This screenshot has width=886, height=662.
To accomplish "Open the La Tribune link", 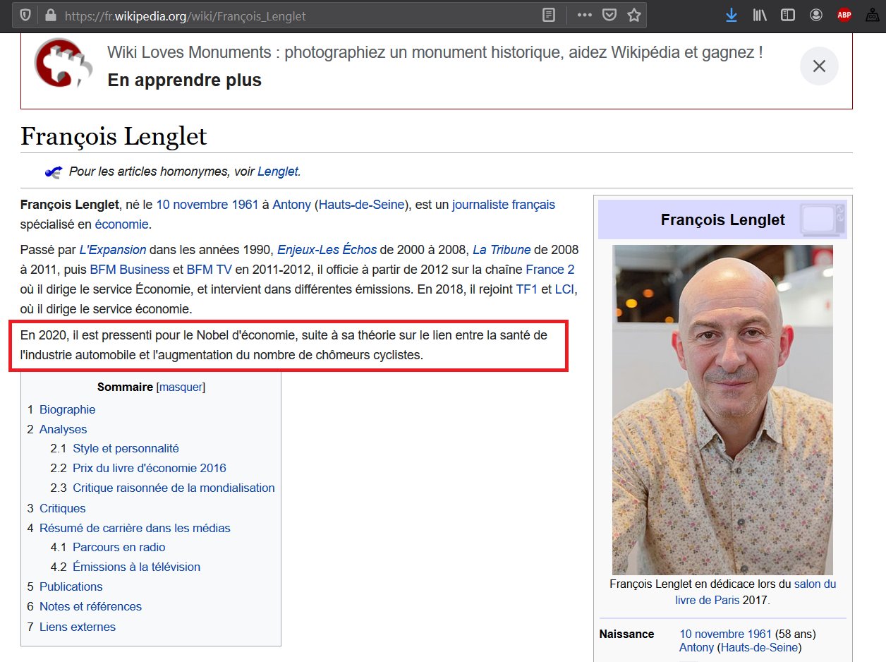I will coord(502,250).
